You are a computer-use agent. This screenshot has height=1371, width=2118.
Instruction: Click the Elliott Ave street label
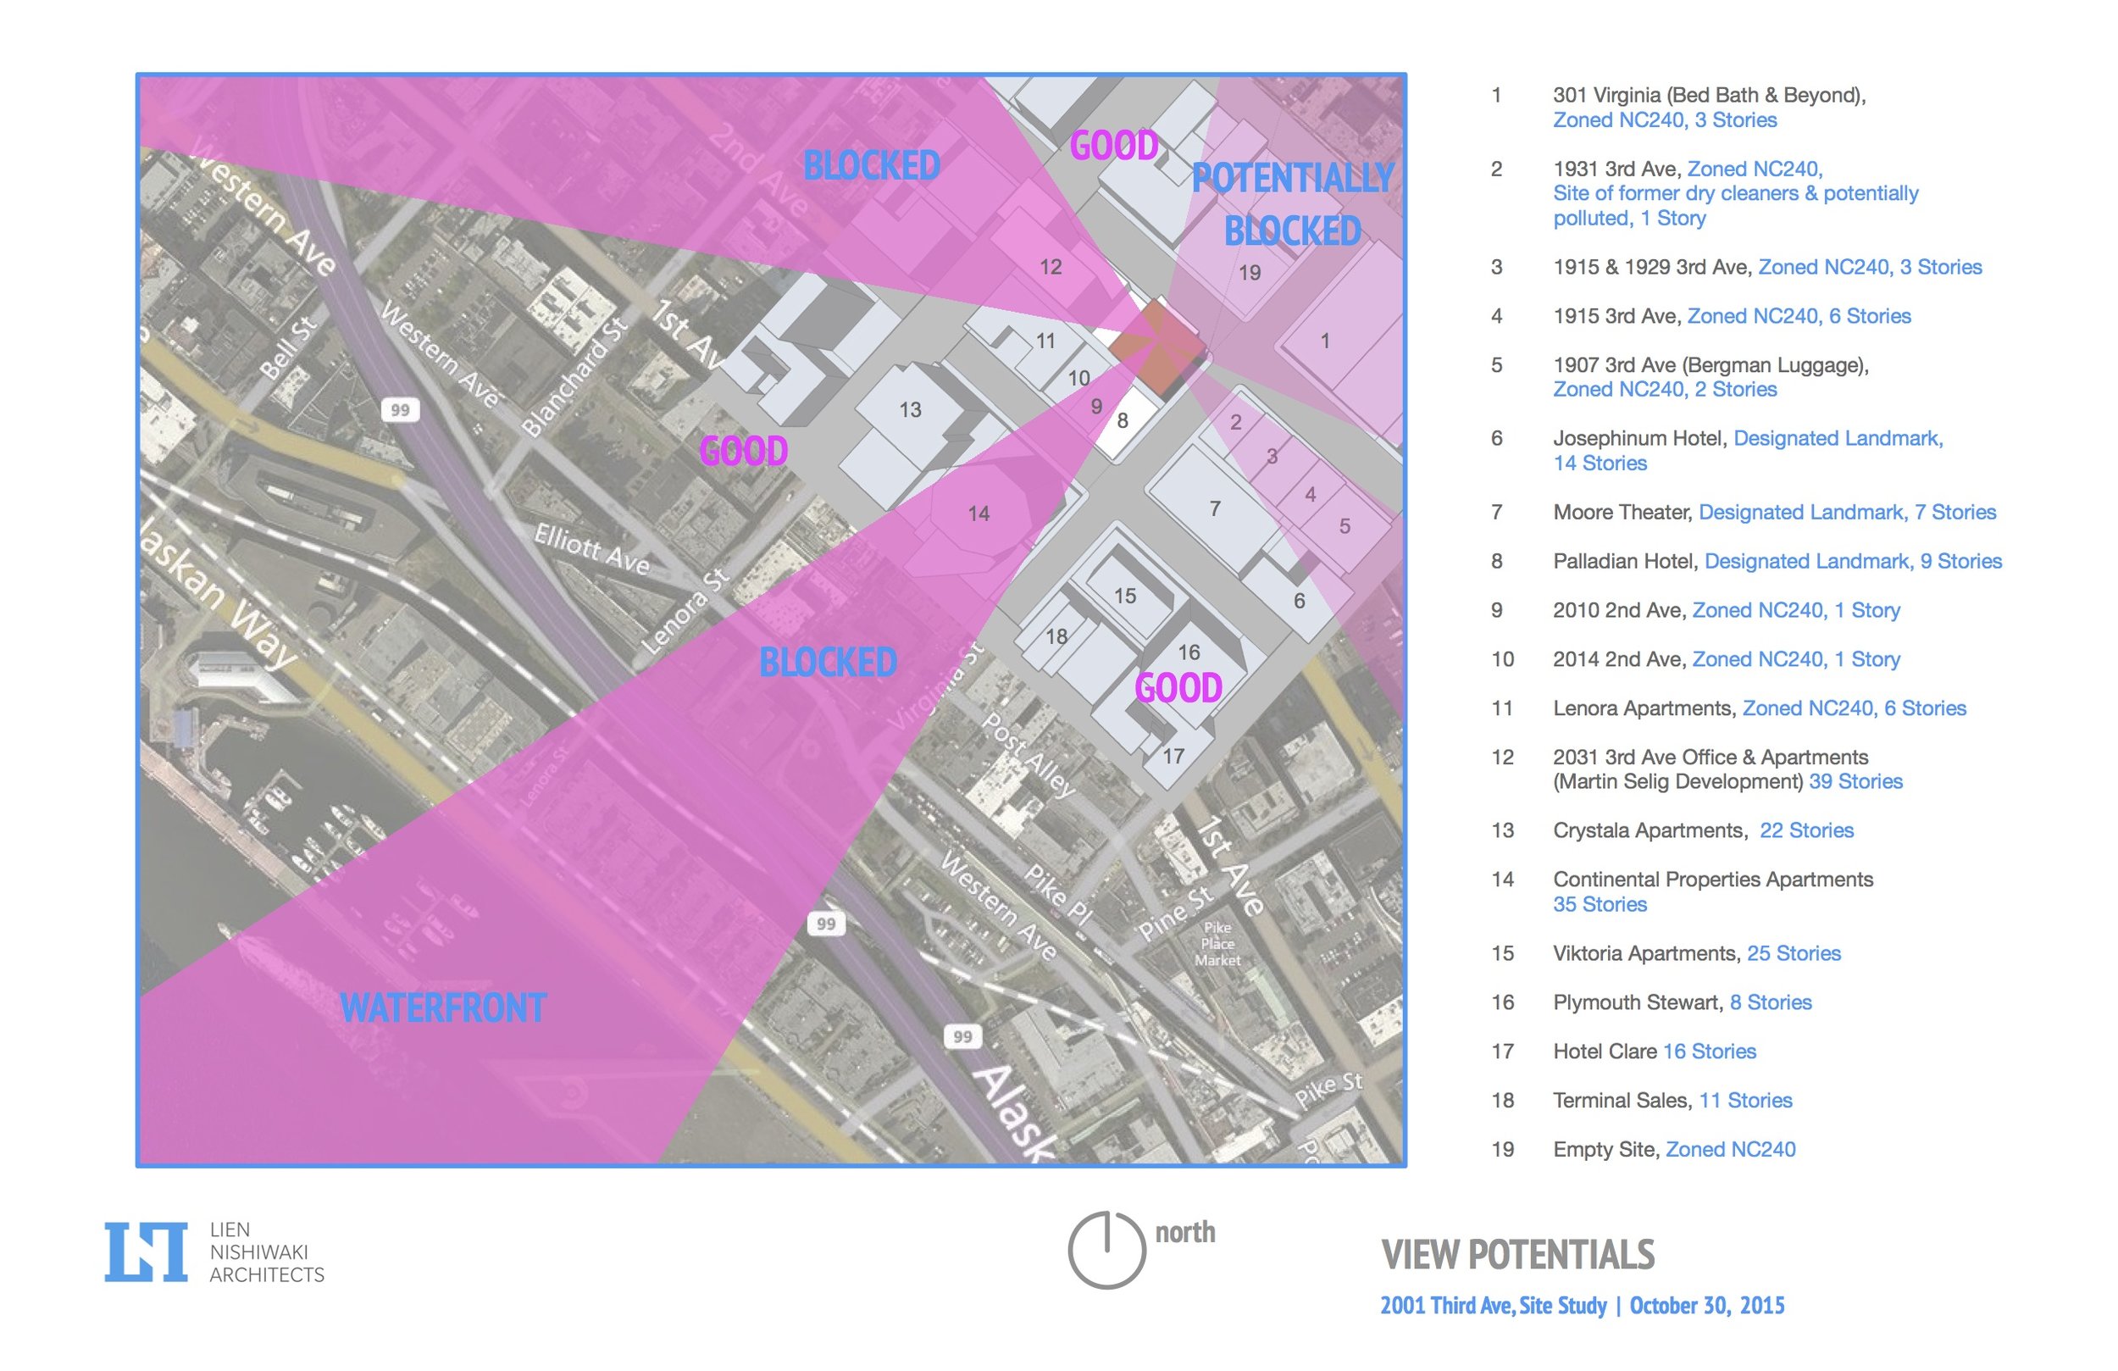(x=592, y=548)
